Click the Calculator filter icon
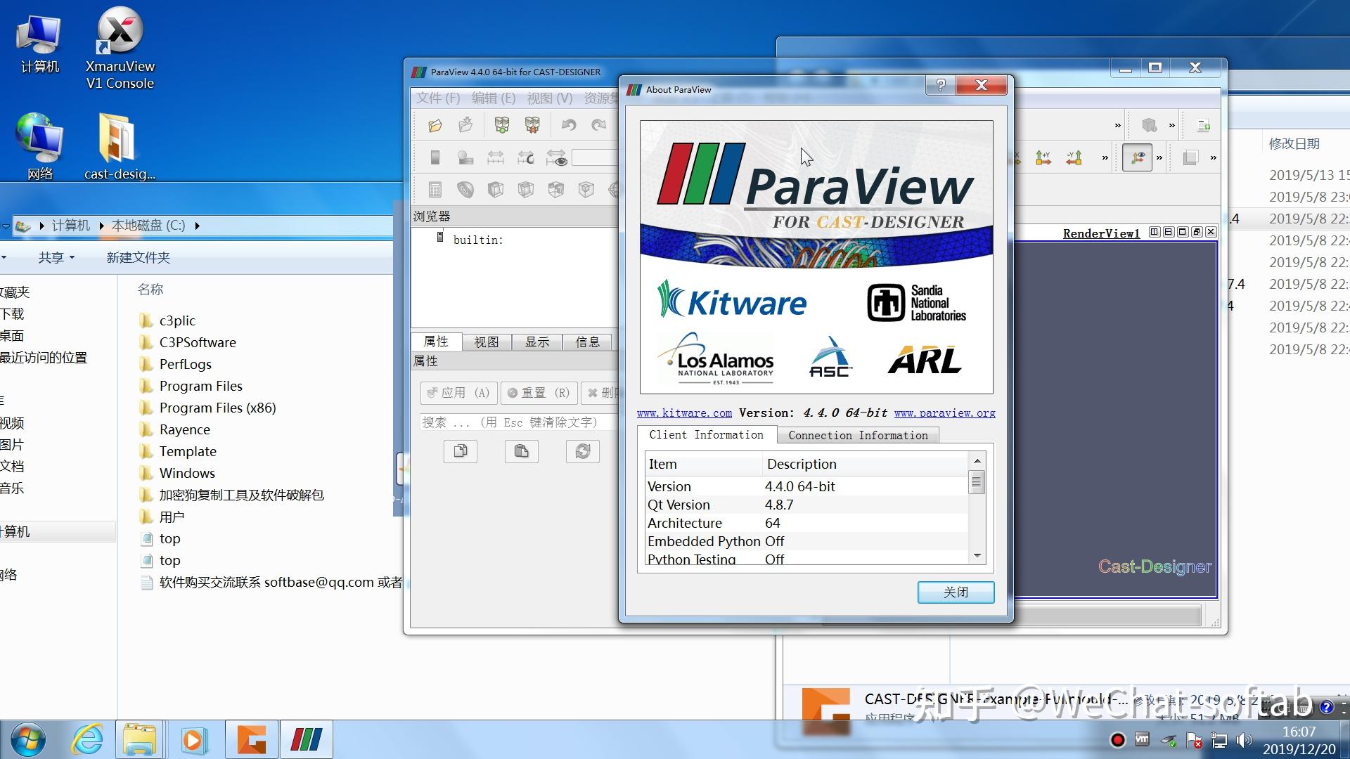 click(435, 189)
